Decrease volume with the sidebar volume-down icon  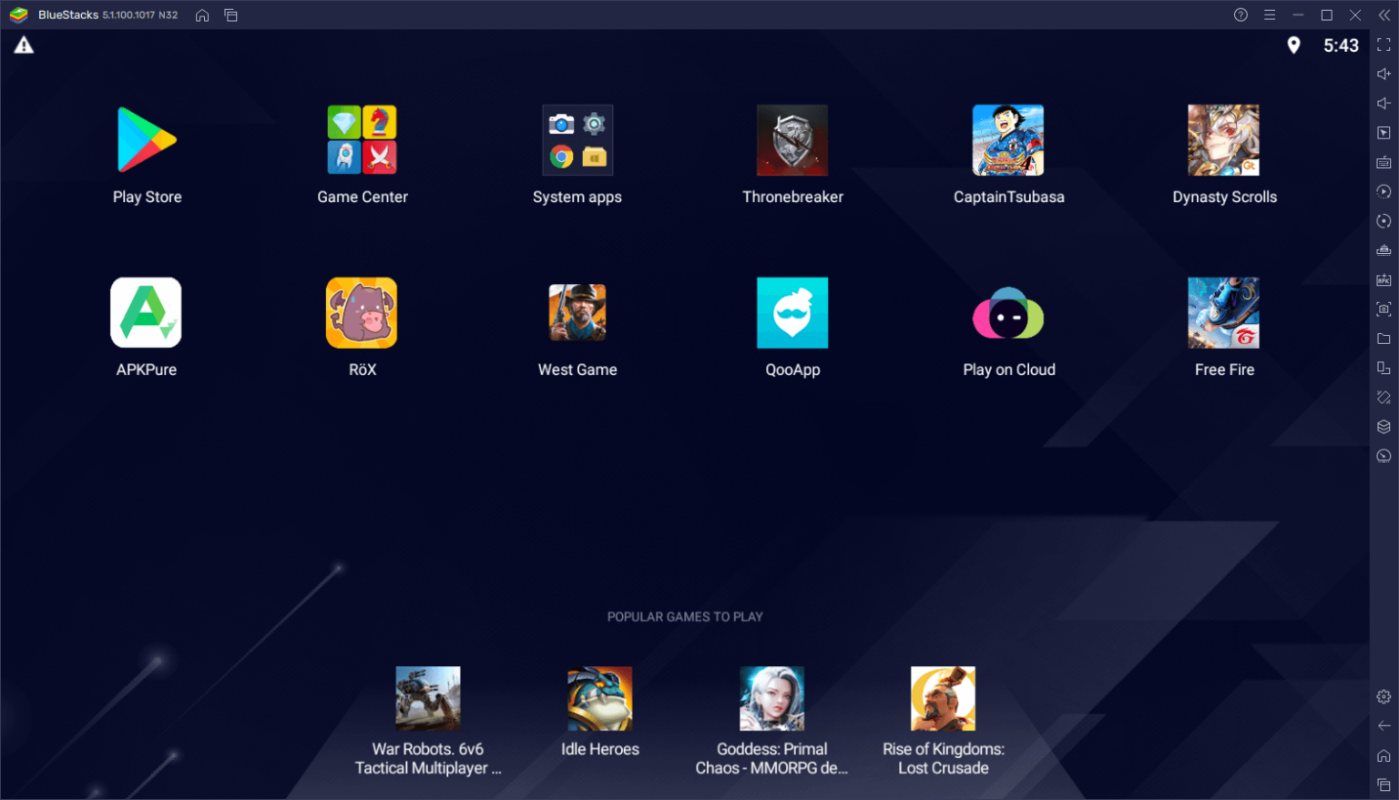click(1384, 103)
